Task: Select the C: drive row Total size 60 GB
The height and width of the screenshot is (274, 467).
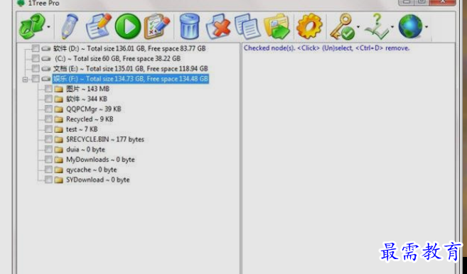Action: (118, 58)
